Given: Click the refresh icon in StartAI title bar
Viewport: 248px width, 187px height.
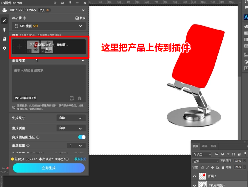Looking at the screenshot, I should click(x=55, y=3).
